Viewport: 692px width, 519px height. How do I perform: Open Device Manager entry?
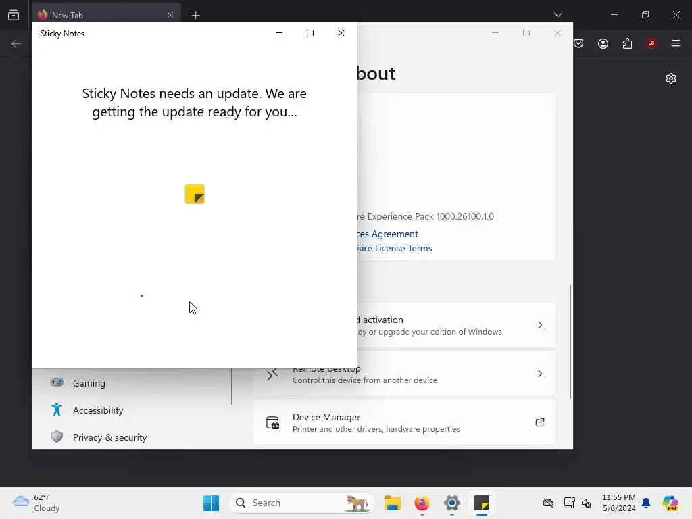(404, 422)
